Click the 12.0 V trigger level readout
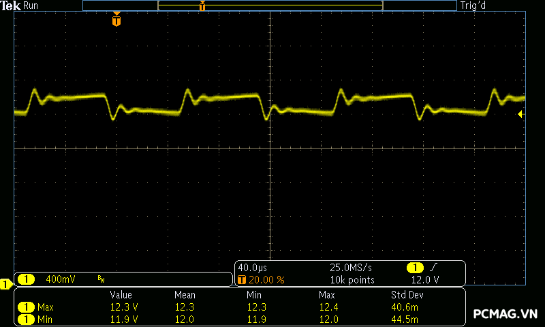Viewport: 545px width, 327px height. pyautogui.click(x=426, y=280)
